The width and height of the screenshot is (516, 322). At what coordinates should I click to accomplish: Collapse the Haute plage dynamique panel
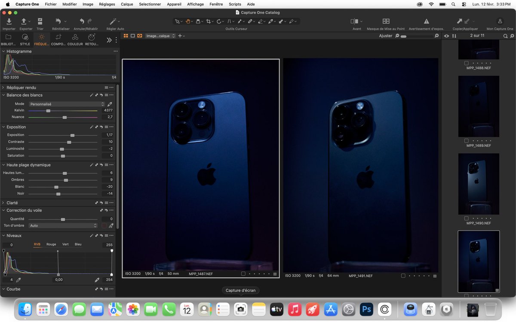coord(3,165)
